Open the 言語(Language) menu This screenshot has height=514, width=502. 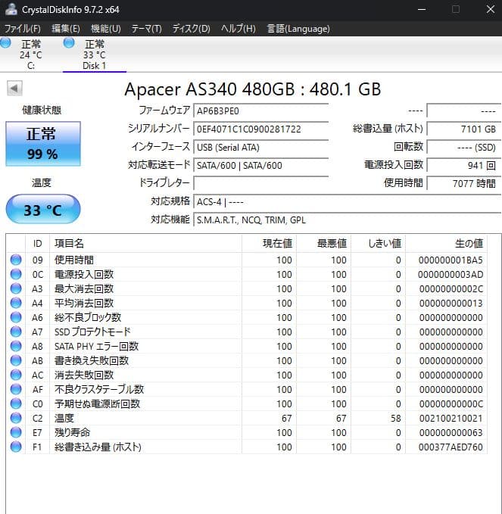pyautogui.click(x=298, y=29)
